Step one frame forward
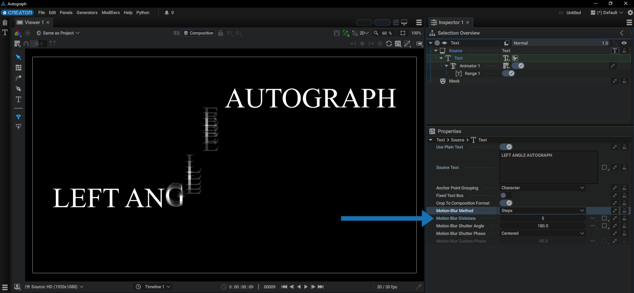634x293 pixels. pyautogui.click(x=313, y=287)
